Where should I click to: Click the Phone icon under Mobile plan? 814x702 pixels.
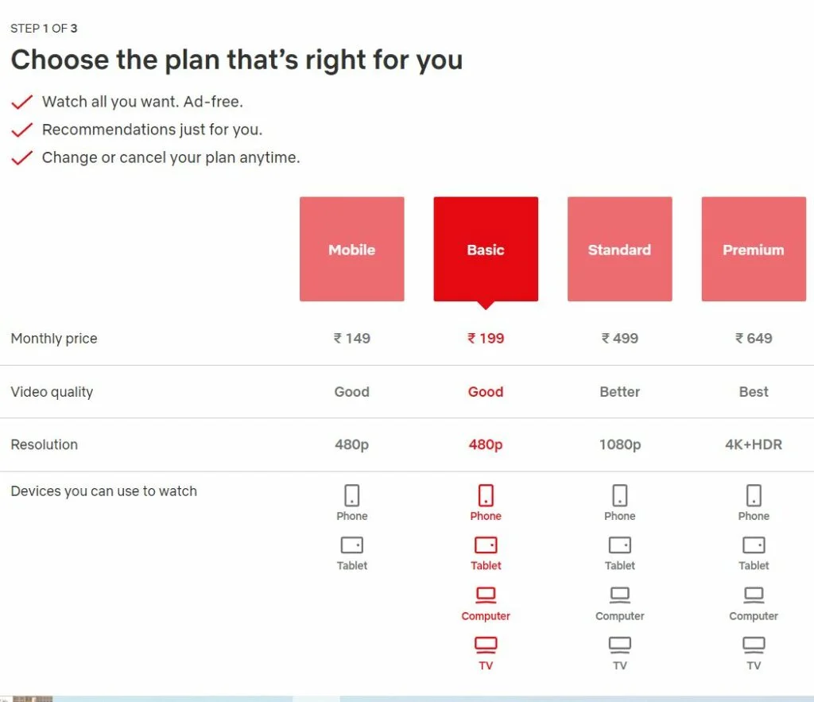click(x=352, y=495)
